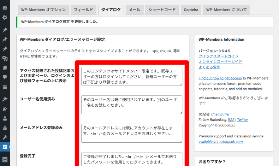Open Tools via the wrench icon
This screenshot has width=279, height=166.
5,137
